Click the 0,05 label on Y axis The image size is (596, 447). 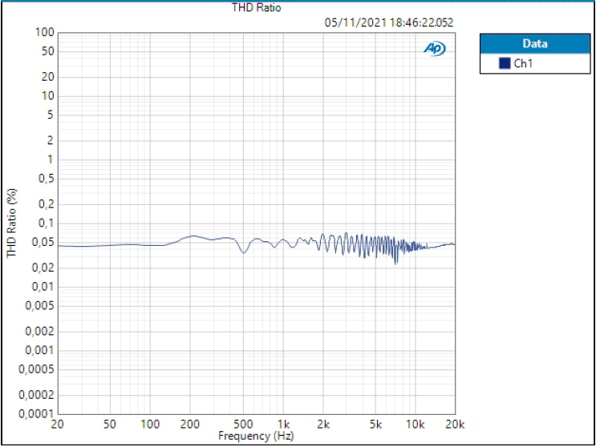tap(43, 242)
